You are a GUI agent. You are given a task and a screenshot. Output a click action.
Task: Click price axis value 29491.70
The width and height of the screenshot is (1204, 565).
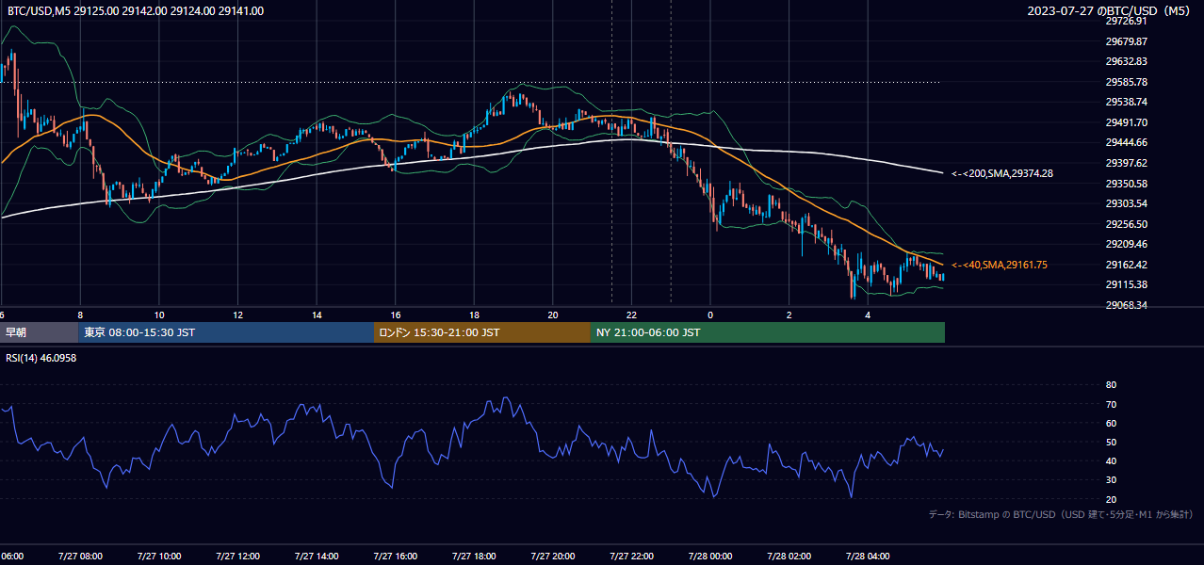(1126, 122)
